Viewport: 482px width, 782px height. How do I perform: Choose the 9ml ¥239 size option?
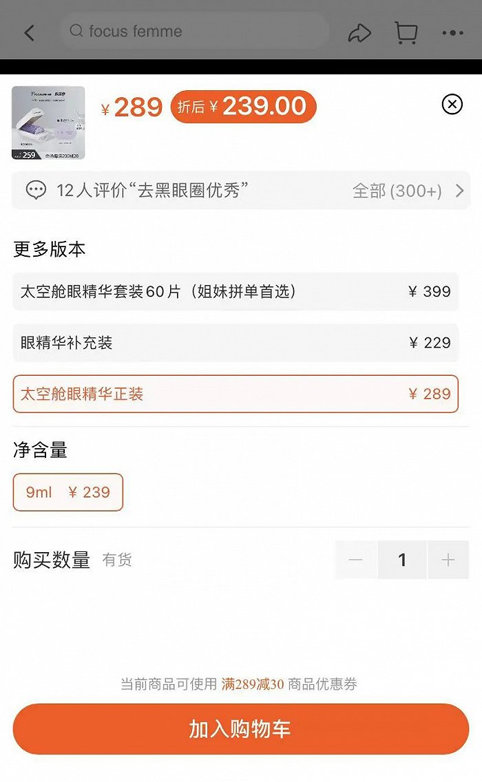[x=68, y=492]
